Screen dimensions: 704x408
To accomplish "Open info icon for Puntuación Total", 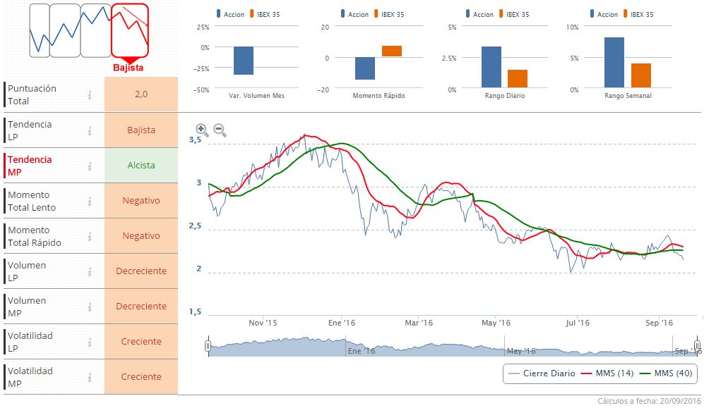I will 90,95.
